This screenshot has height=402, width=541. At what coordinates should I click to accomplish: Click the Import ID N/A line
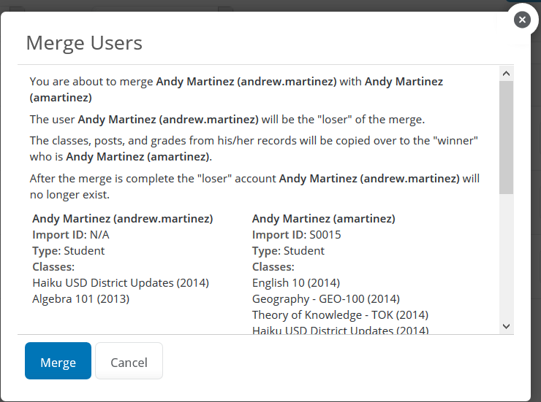point(71,234)
